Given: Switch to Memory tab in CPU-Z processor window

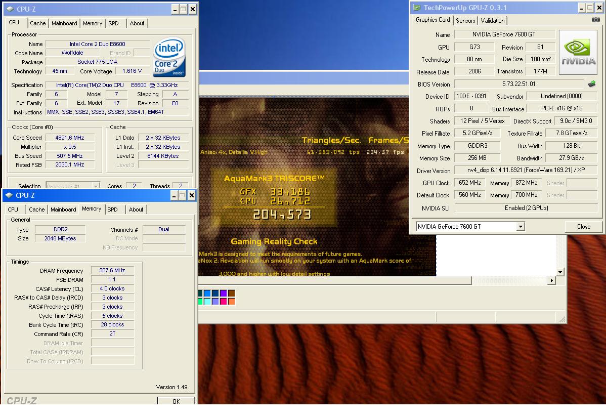Looking at the screenshot, I should click(93, 24).
